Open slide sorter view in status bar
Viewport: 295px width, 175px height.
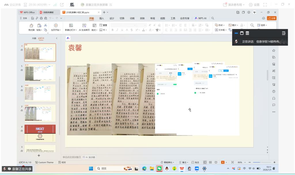(210, 162)
